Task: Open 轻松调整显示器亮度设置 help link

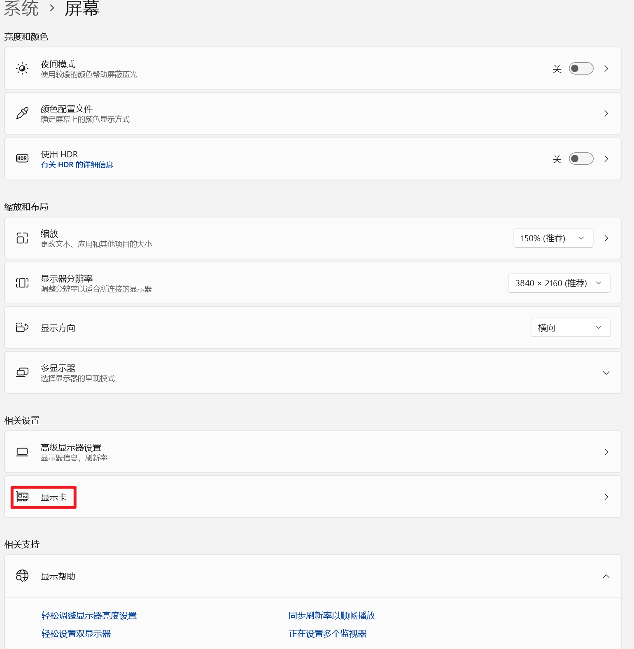Action: pyautogui.click(x=89, y=615)
